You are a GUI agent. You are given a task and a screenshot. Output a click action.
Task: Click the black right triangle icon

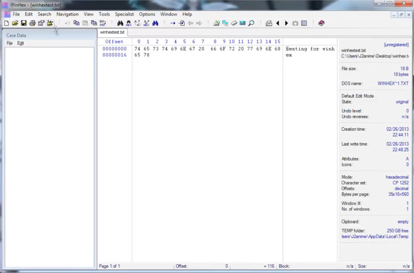click(286, 23)
